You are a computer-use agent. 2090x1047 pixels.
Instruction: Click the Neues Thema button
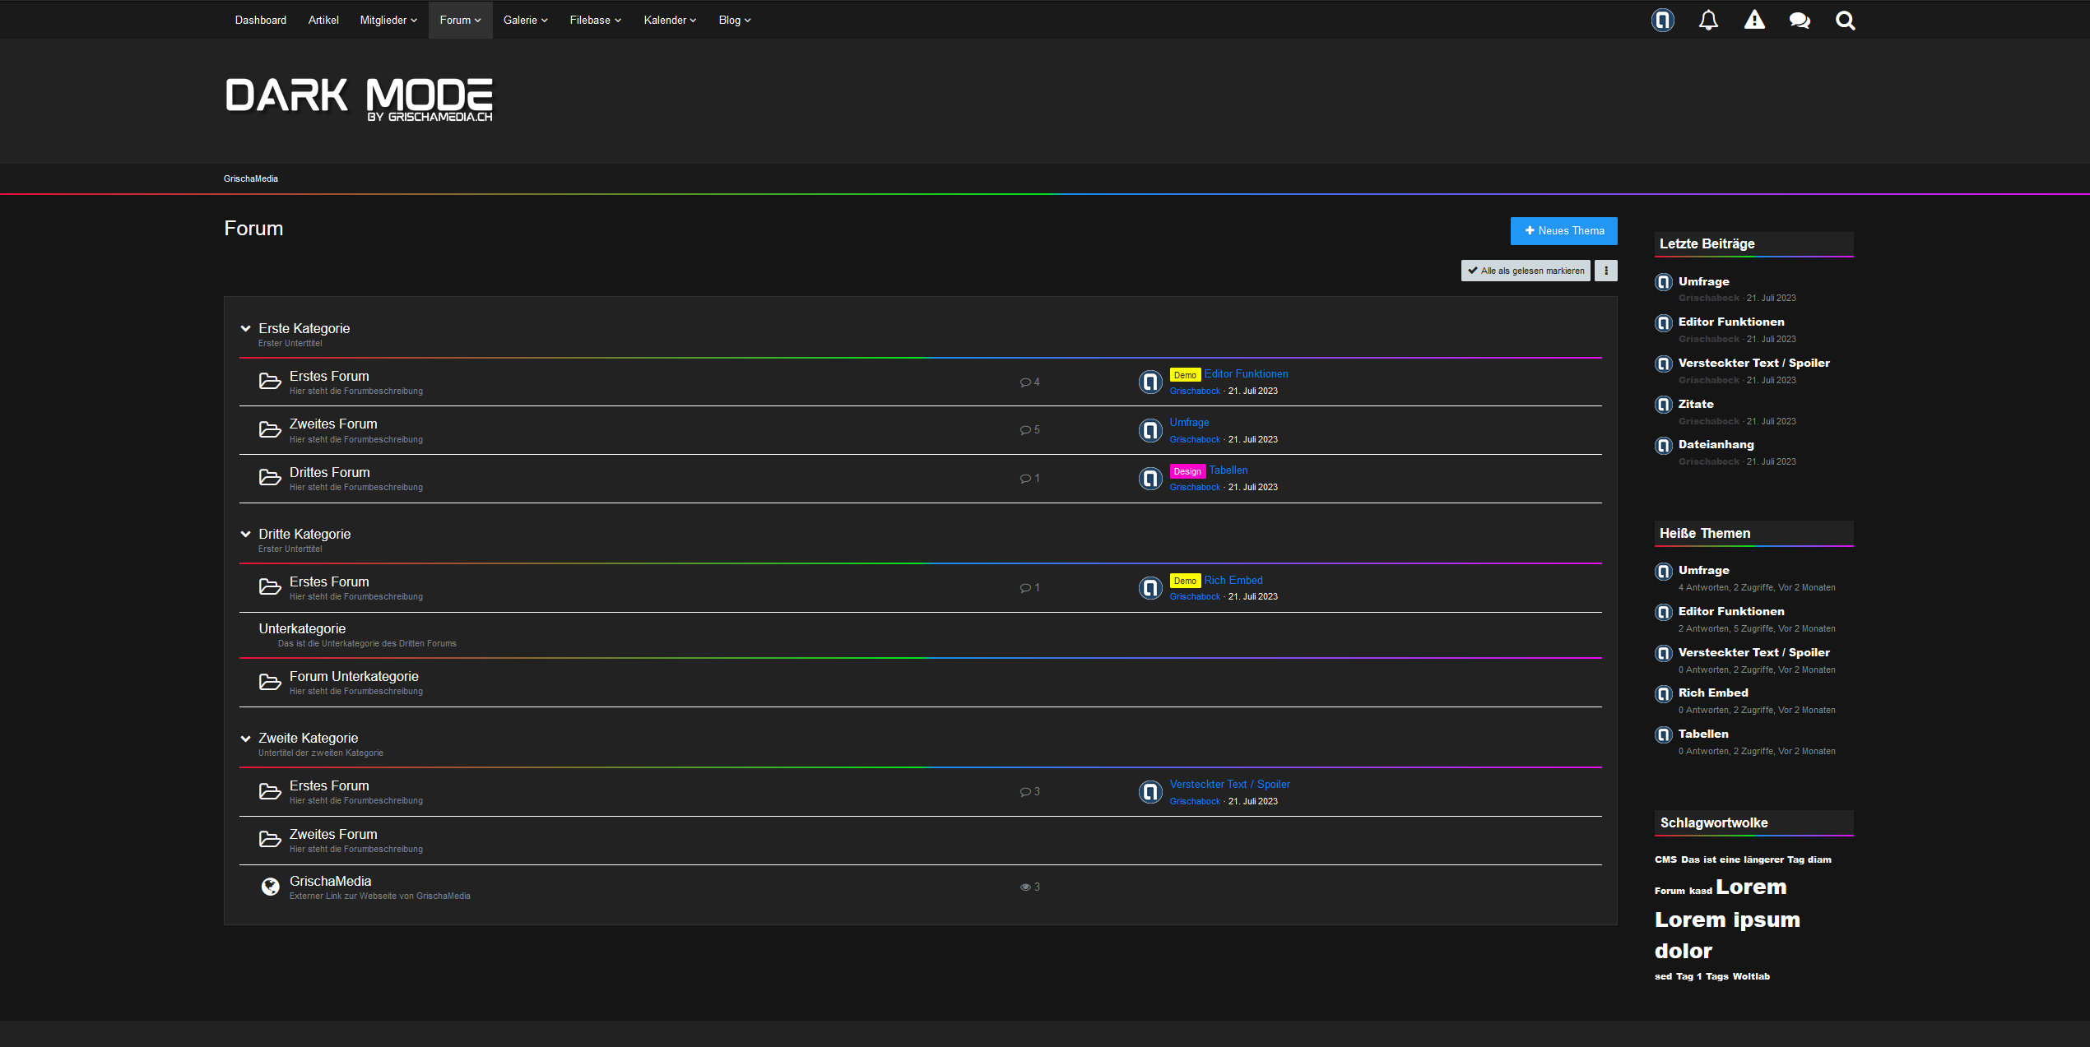1563,231
